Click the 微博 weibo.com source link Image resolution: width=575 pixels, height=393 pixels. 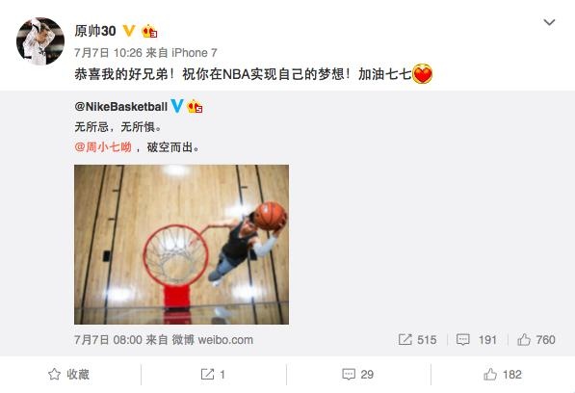(212, 340)
